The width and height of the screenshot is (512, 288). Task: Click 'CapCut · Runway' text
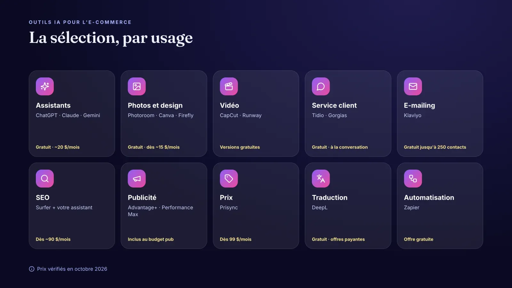click(x=241, y=116)
